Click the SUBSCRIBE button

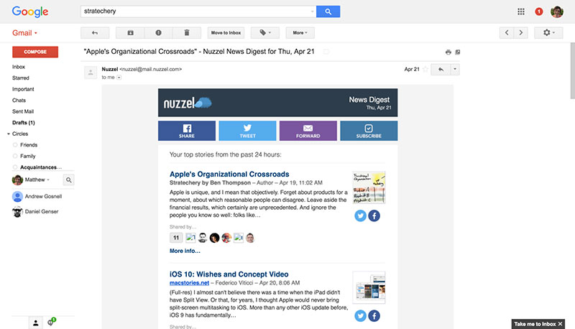click(x=369, y=131)
